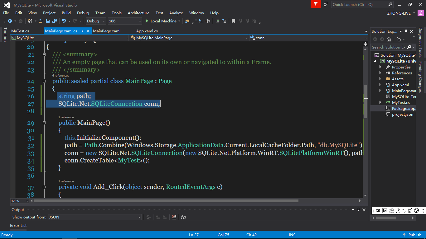Click the IME settings gear icon
This screenshot has width=426, height=239.
(417, 211)
